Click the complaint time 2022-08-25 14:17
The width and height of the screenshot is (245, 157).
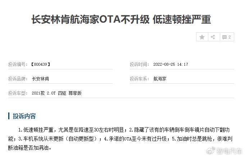(171, 64)
